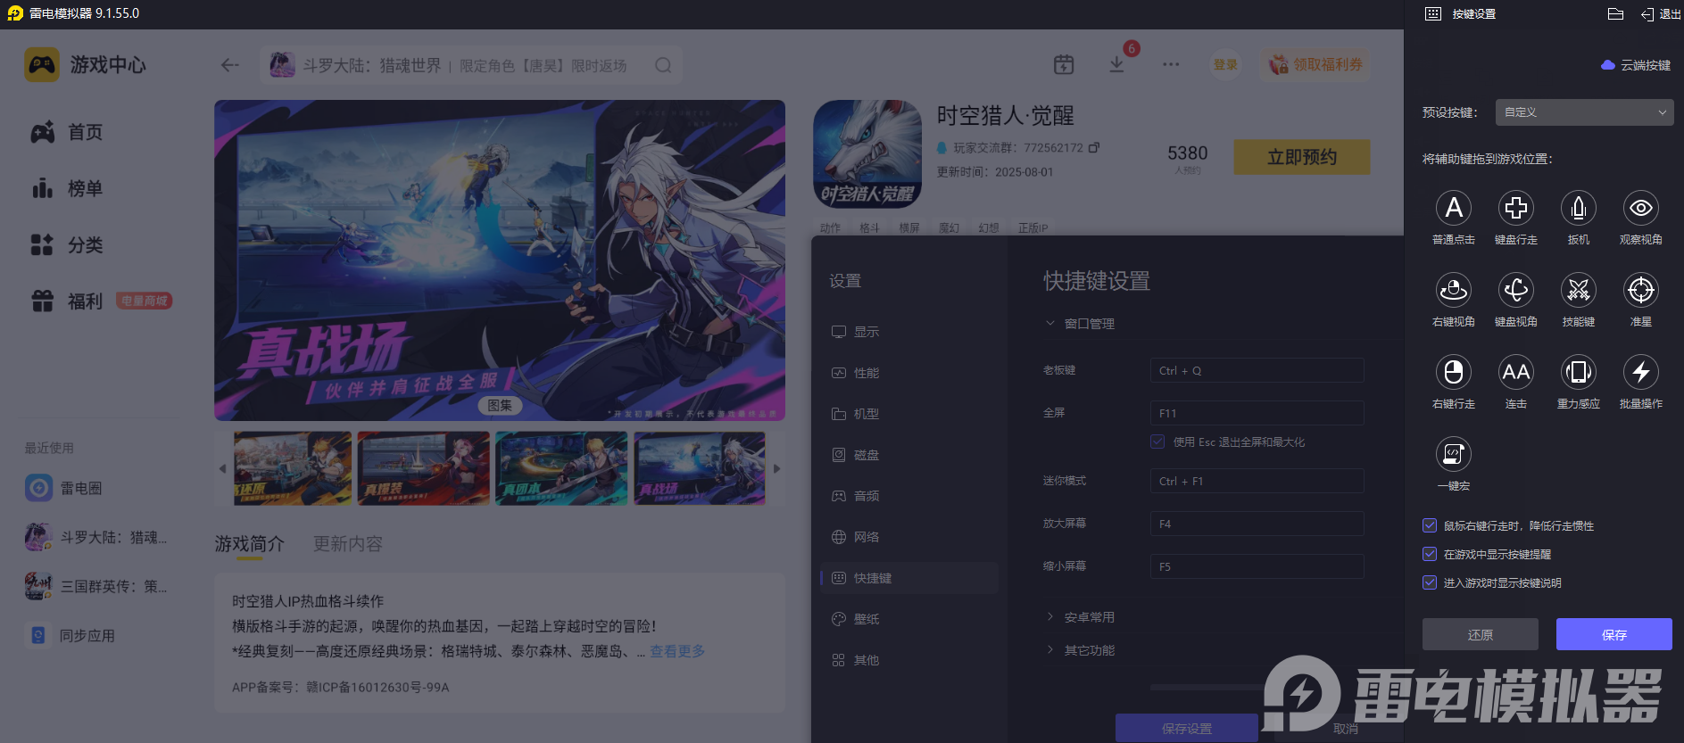
Task: Show previous screenshot thumbnails with left arrow
Action: pyautogui.click(x=222, y=468)
